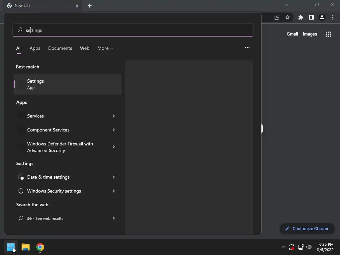340x255 pixels.
Task: Click Chrome's share this page icon
Action: (x=277, y=18)
